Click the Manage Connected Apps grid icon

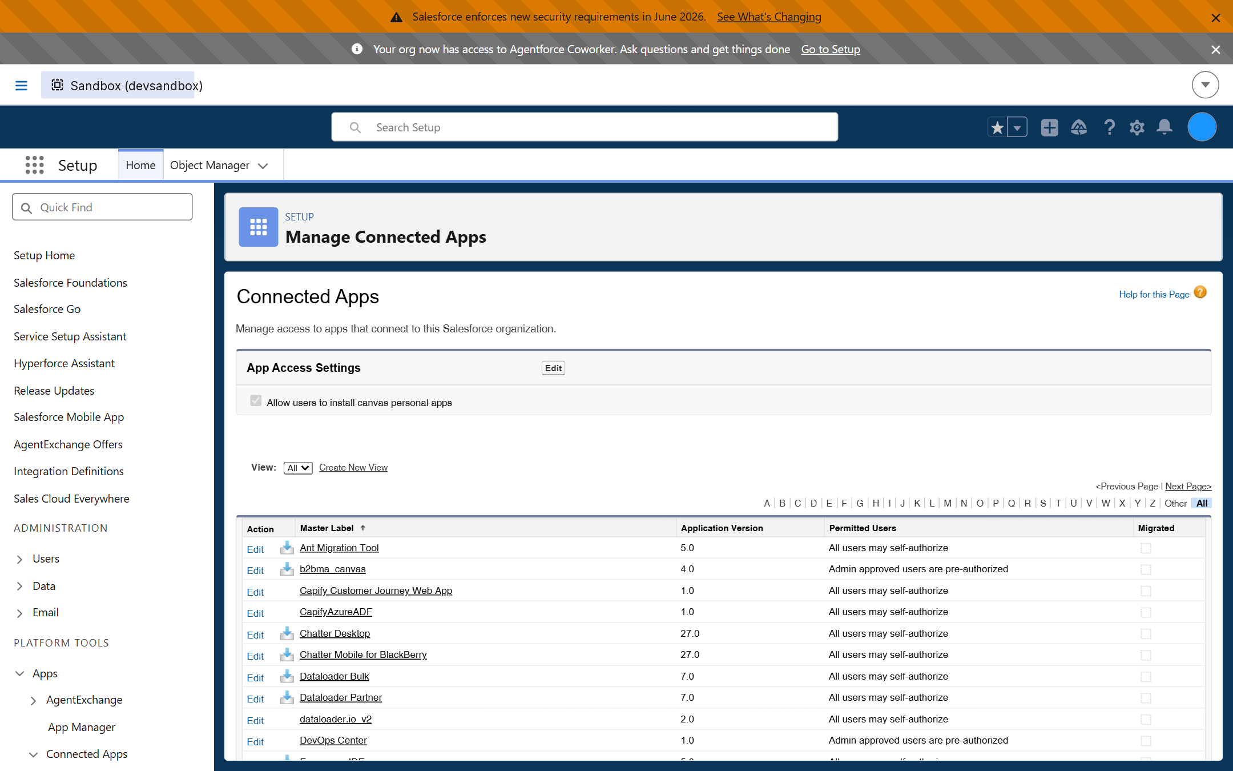coord(259,227)
